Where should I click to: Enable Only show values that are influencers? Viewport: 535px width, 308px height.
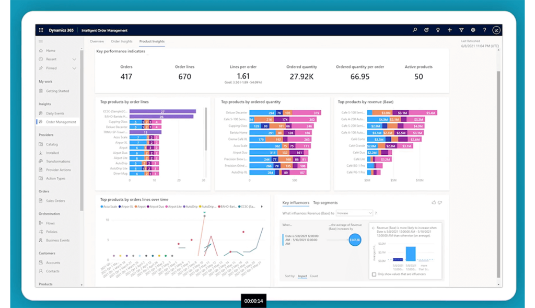(x=373, y=273)
